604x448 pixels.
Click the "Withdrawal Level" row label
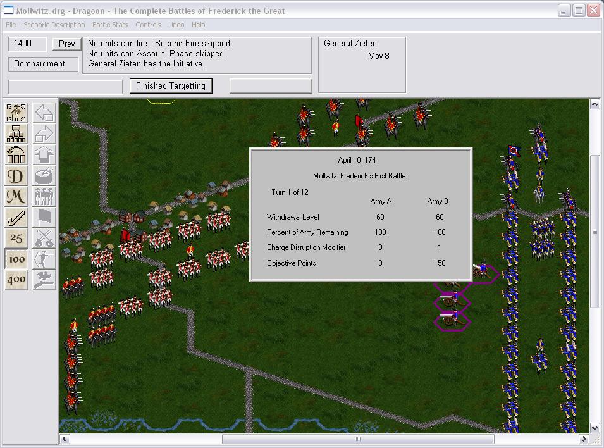point(293,217)
